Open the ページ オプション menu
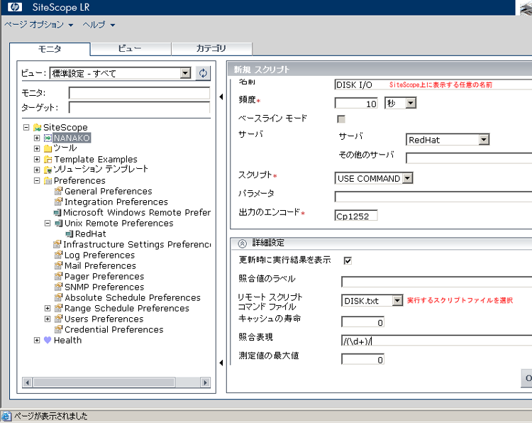Viewport: 532px width, 423px height. pyautogui.click(x=38, y=25)
